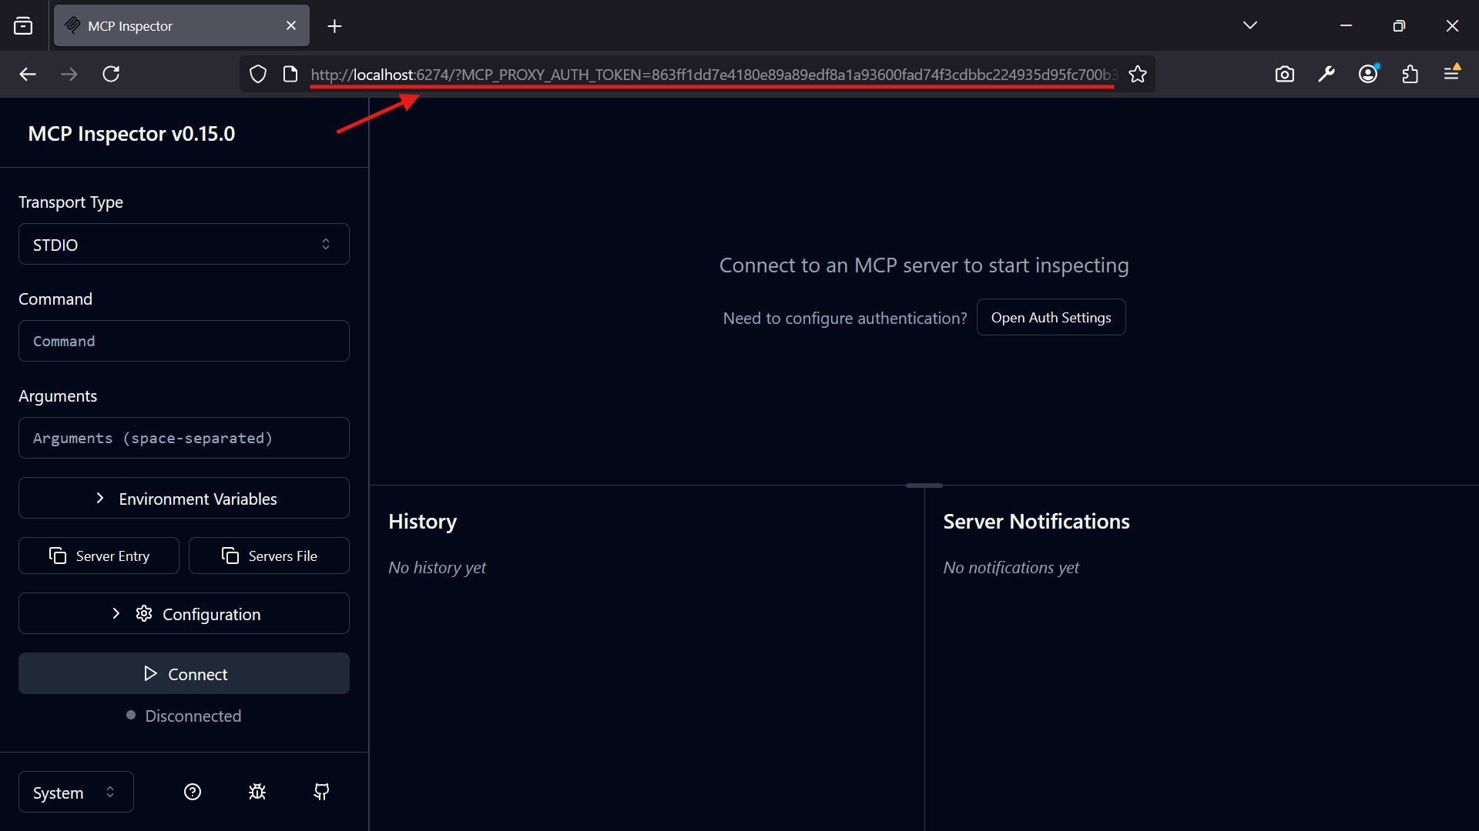Expand Environment Variables section
This screenshot has height=831, width=1479.
tap(184, 498)
